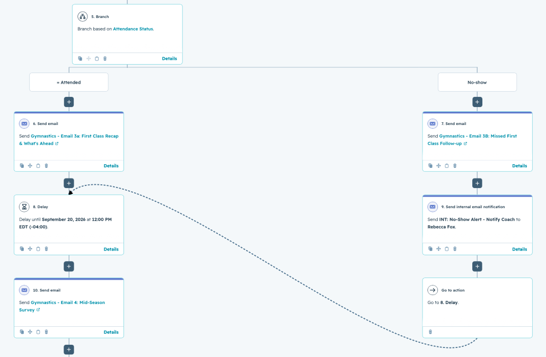The width and height of the screenshot is (546, 357).
Task: Select the Attended branch label
Action: [x=69, y=82]
